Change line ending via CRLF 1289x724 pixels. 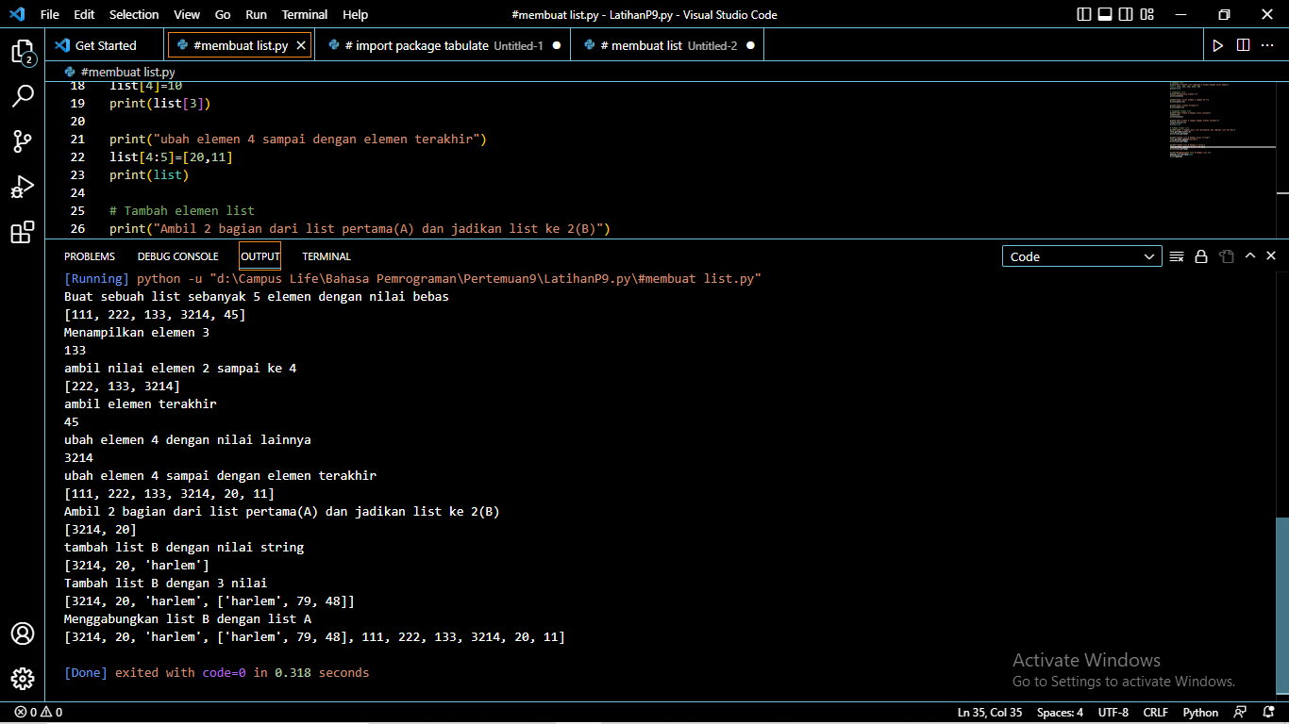1156,713
